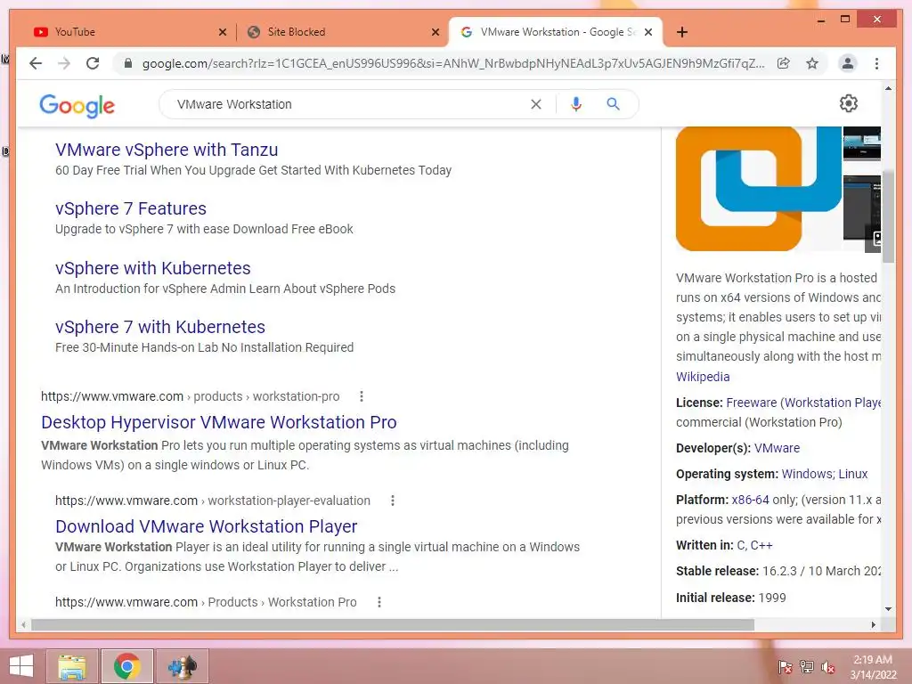The image size is (912, 684).
Task: Click the muted volume tray icon
Action: 827,667
